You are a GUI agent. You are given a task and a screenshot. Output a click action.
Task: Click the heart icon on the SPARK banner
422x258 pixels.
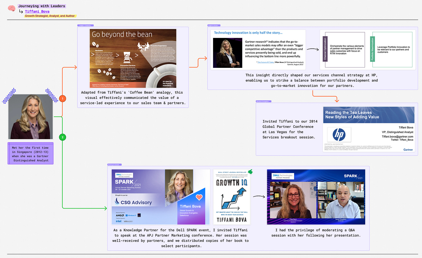199,197
